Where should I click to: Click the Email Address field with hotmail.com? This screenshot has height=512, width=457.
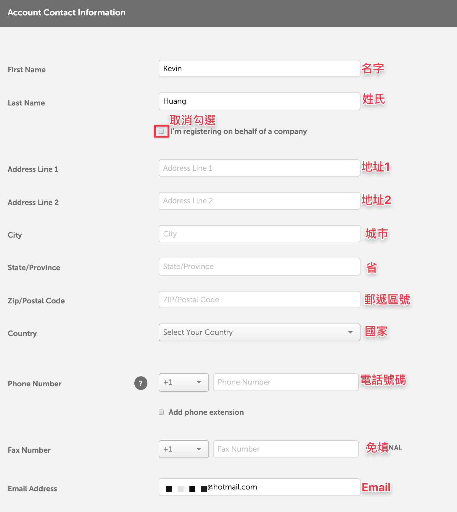(x=259, y=487)
